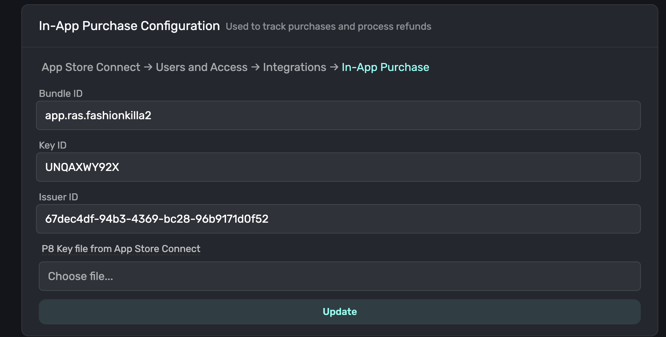Click the In-App Purchase Configuration heading
The height and width of the screenshot is (337, 666).
(x=129, y=25)
